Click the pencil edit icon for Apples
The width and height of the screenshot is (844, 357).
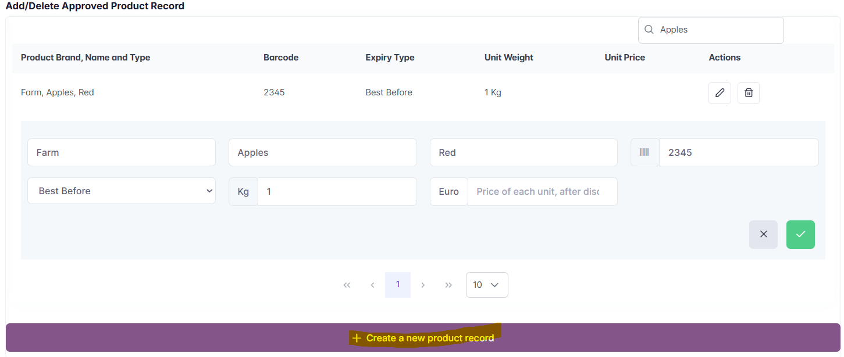tap(720, 93)
